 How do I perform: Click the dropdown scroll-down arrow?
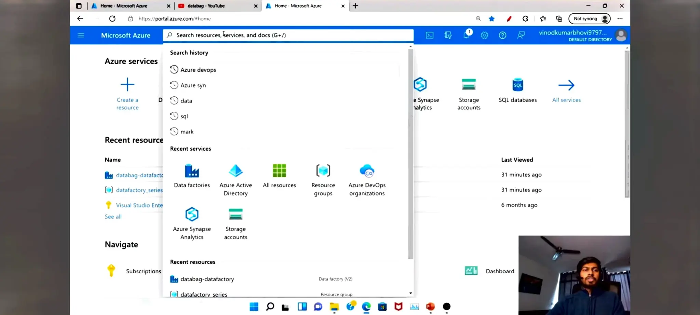coord(410,293)
